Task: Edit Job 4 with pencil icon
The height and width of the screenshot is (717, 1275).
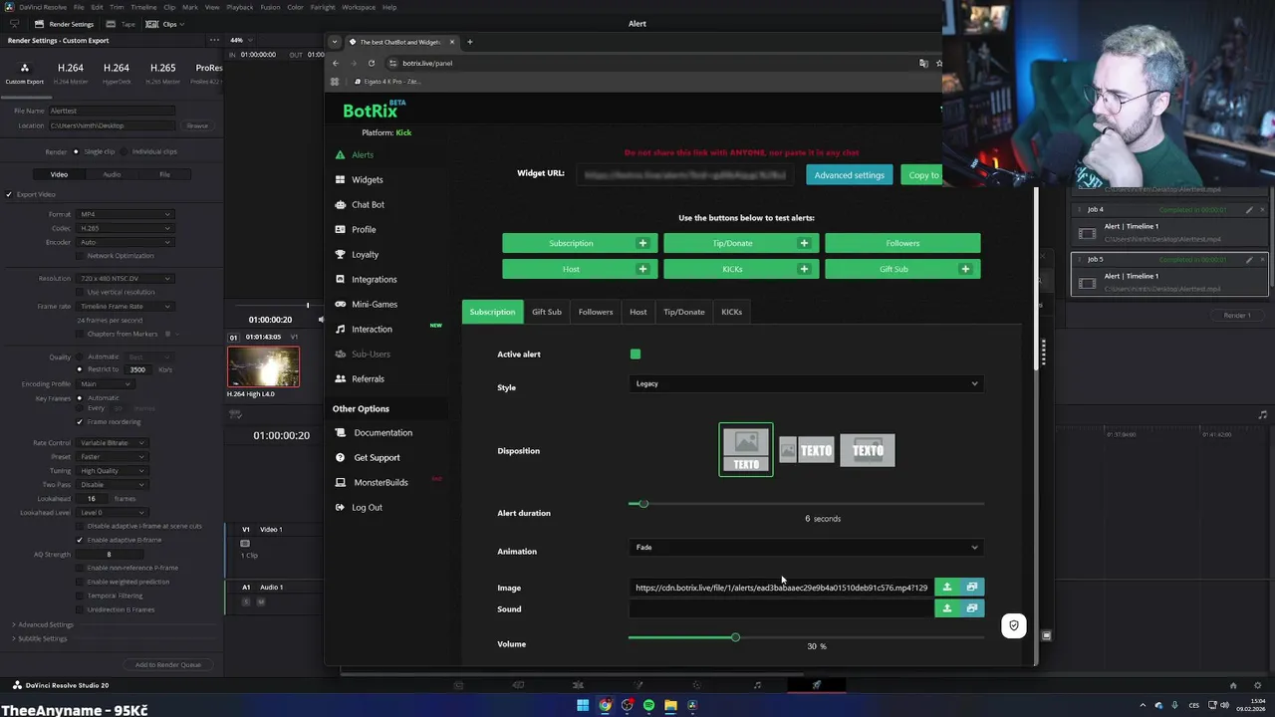Action: pyautogui.click(x=1249, y=210)
